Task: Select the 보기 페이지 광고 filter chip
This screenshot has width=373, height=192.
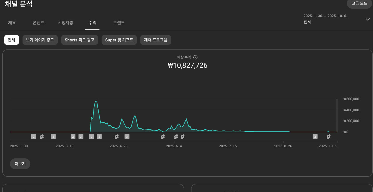Action: [x=40, y=40]
